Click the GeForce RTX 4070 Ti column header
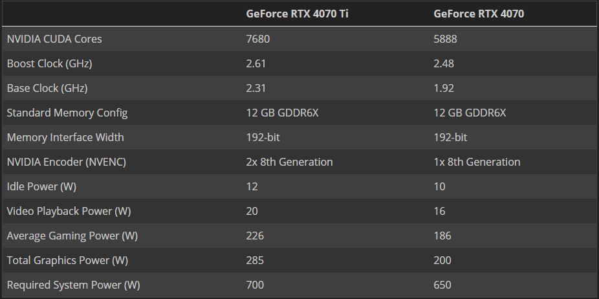The width and height of the screenshot is (599, 299). [x=297, y=14]
